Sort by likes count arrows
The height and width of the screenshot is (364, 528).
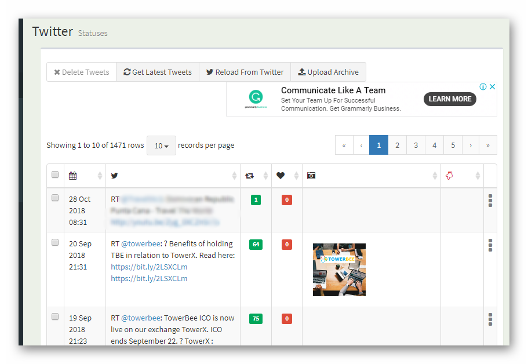[x=296, y=176]
